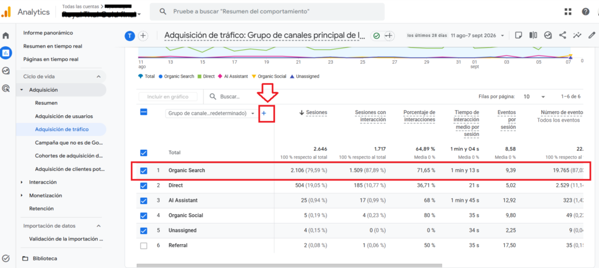Open the account selector dropdown arrow
Screen dimensions: 599x268
(x=139, y=15)
